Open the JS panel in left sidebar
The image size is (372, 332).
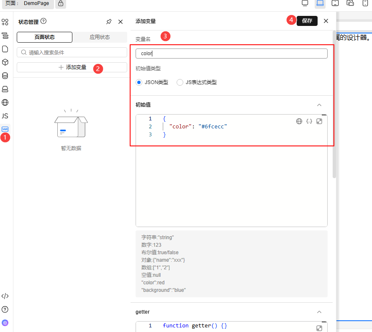[x=5, y=116]
